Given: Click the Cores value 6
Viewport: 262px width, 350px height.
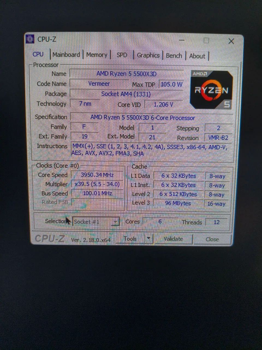Looking at the screenshot, I should (x=160, y=221).
